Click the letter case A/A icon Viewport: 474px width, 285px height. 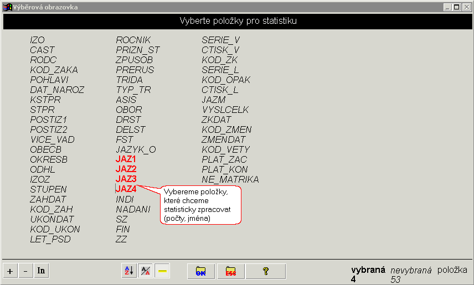146,271
